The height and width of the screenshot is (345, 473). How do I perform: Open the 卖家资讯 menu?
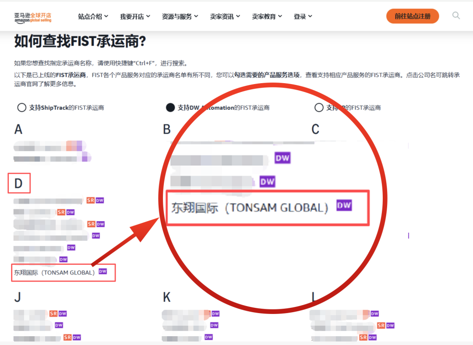click(x=225, y=17)
